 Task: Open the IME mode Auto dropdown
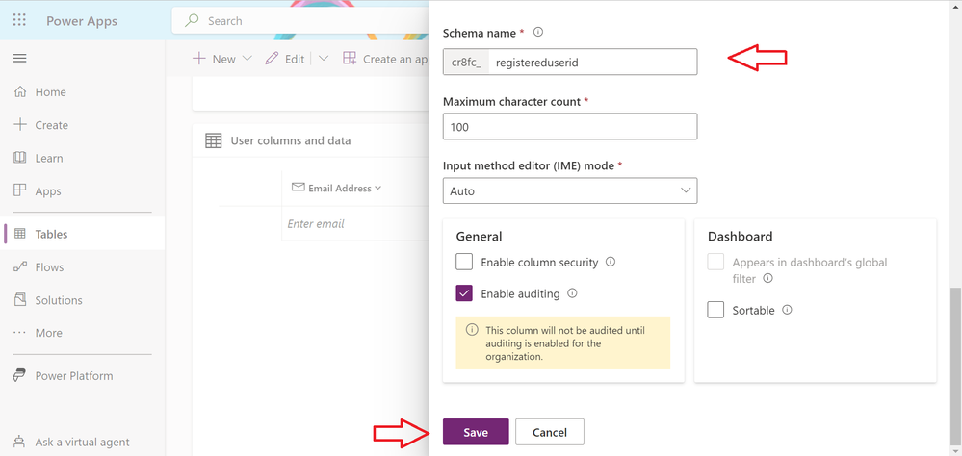[x=570, y=190]
